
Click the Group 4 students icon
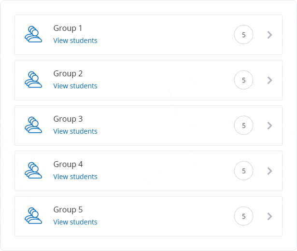[x=33, y=171]
